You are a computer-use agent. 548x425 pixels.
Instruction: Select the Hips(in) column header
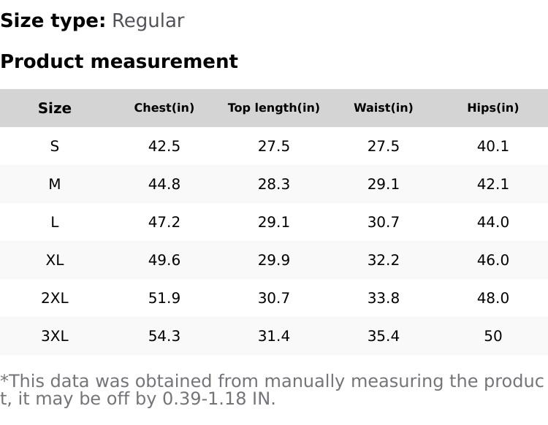coord(493,108)
